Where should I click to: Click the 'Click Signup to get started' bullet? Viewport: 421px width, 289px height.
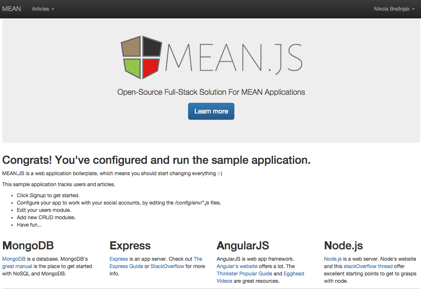click(x=48, y=195)
